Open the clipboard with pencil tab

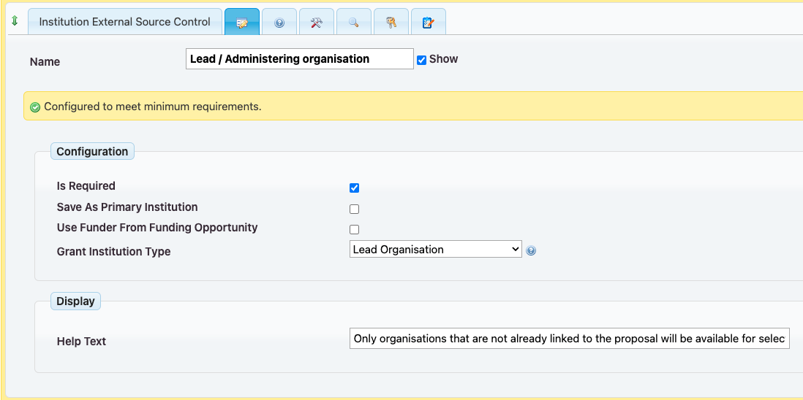coord(429,23)
